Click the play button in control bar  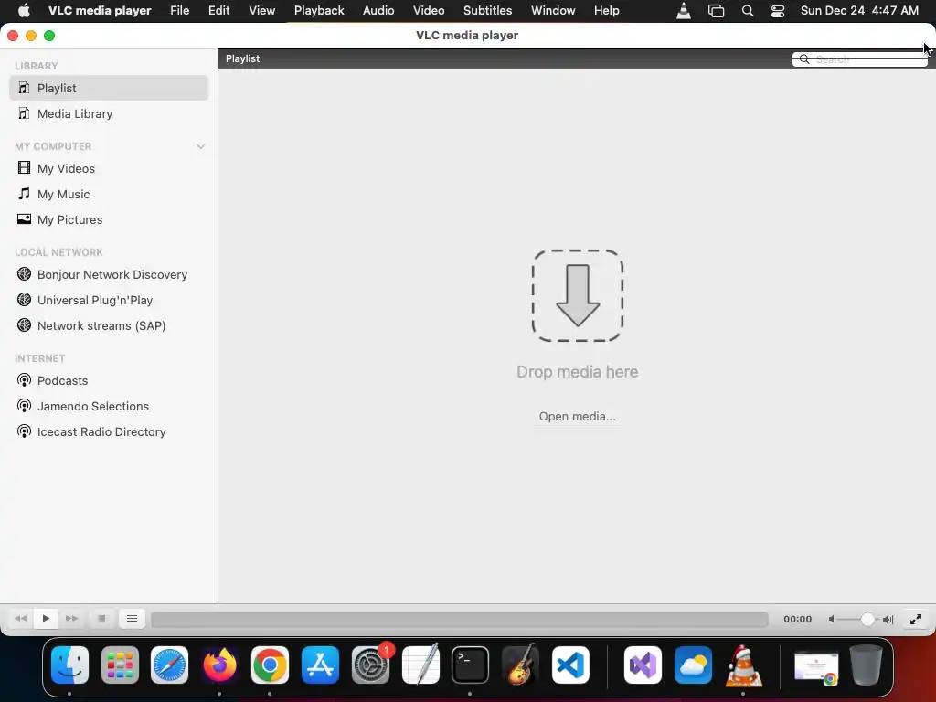tap(46, 619)
